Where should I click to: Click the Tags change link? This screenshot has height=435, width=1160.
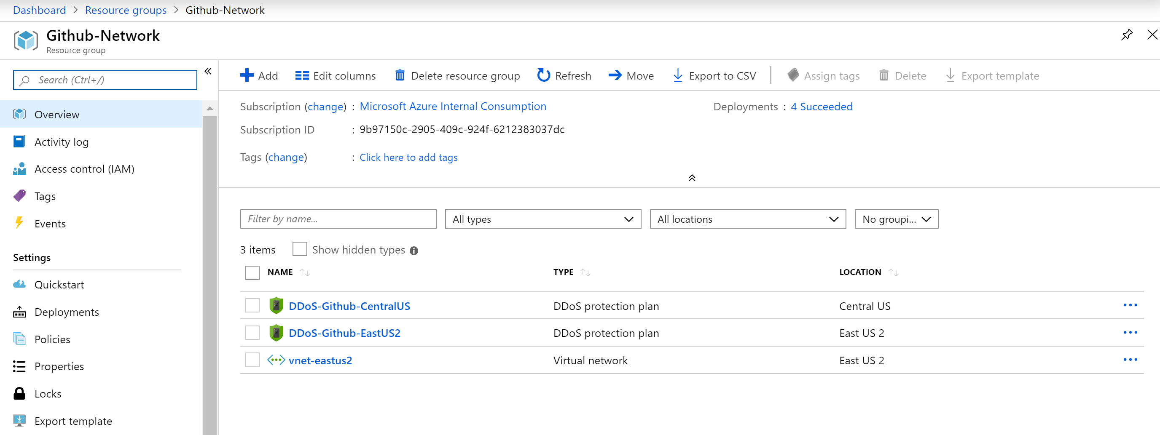tap(286, 157)
